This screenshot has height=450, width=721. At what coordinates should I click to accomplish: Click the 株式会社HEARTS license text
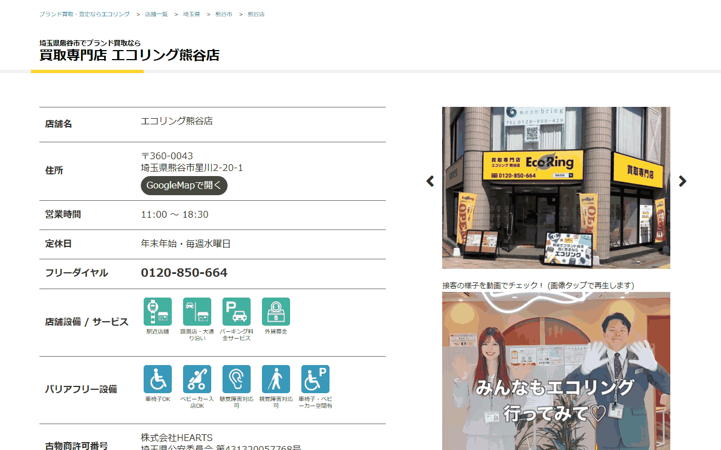click(177, 438)
